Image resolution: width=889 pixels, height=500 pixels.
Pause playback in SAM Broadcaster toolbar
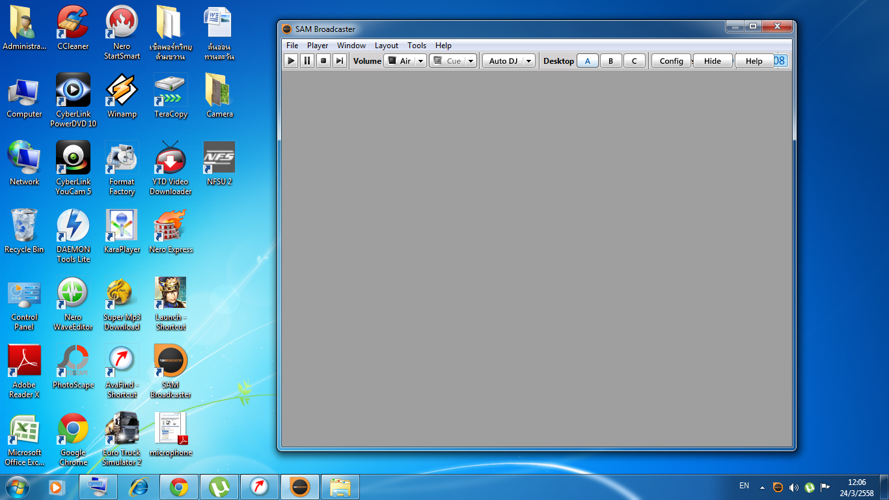307,61
